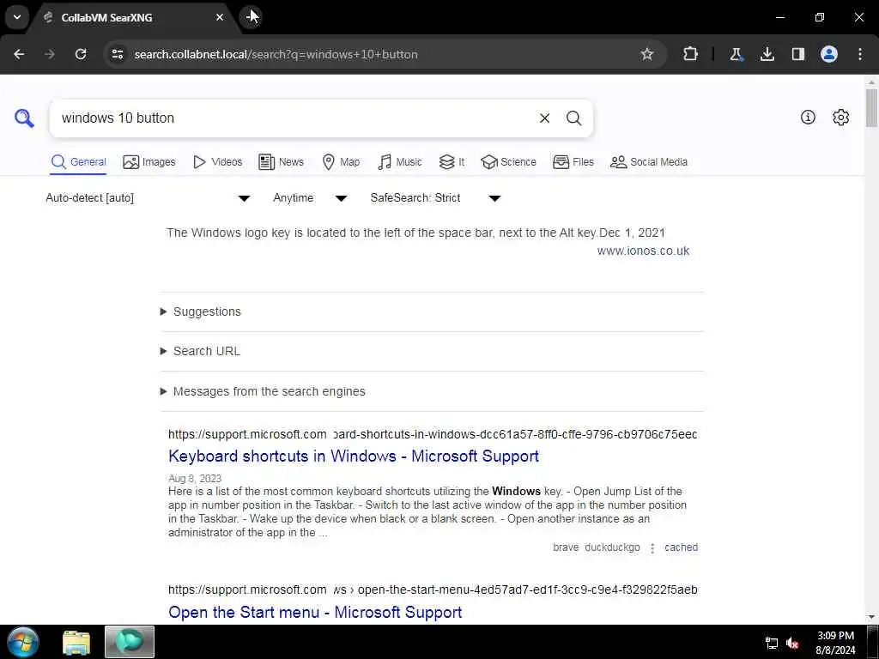
Task: Switch to the General category
Action: [x=78, y=162]
